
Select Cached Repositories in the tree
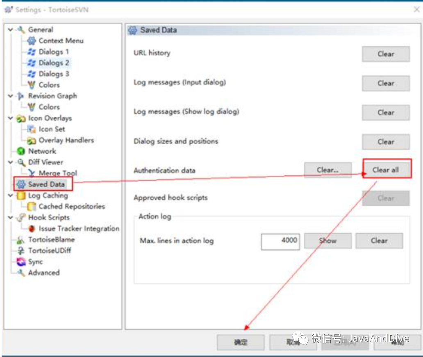tap(72, 207)
